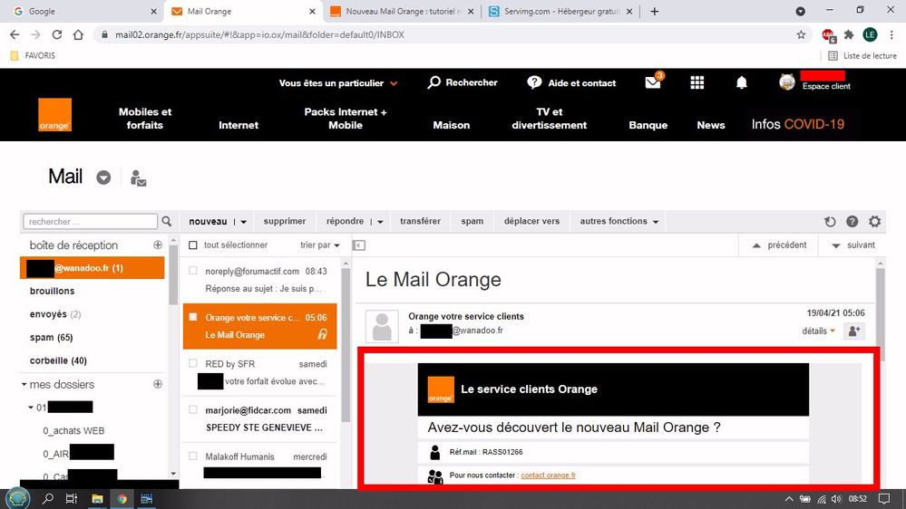Screen dimensions: 906x509
Task: Open autres fonctions dropdown
Action: point(619,221)
